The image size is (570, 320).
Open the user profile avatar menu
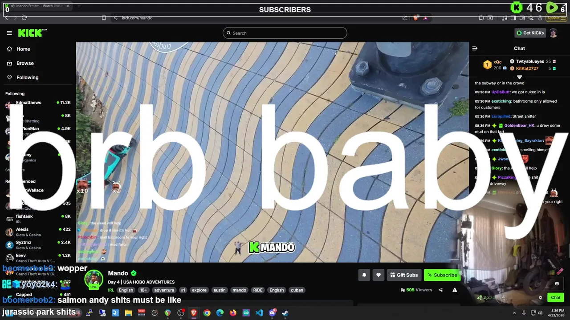click(553, 33)
